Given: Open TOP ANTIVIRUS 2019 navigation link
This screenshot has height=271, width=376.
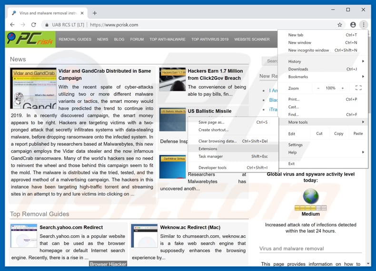Looking at the screenshot, I should pyautogui.click(x=210, y=39).
